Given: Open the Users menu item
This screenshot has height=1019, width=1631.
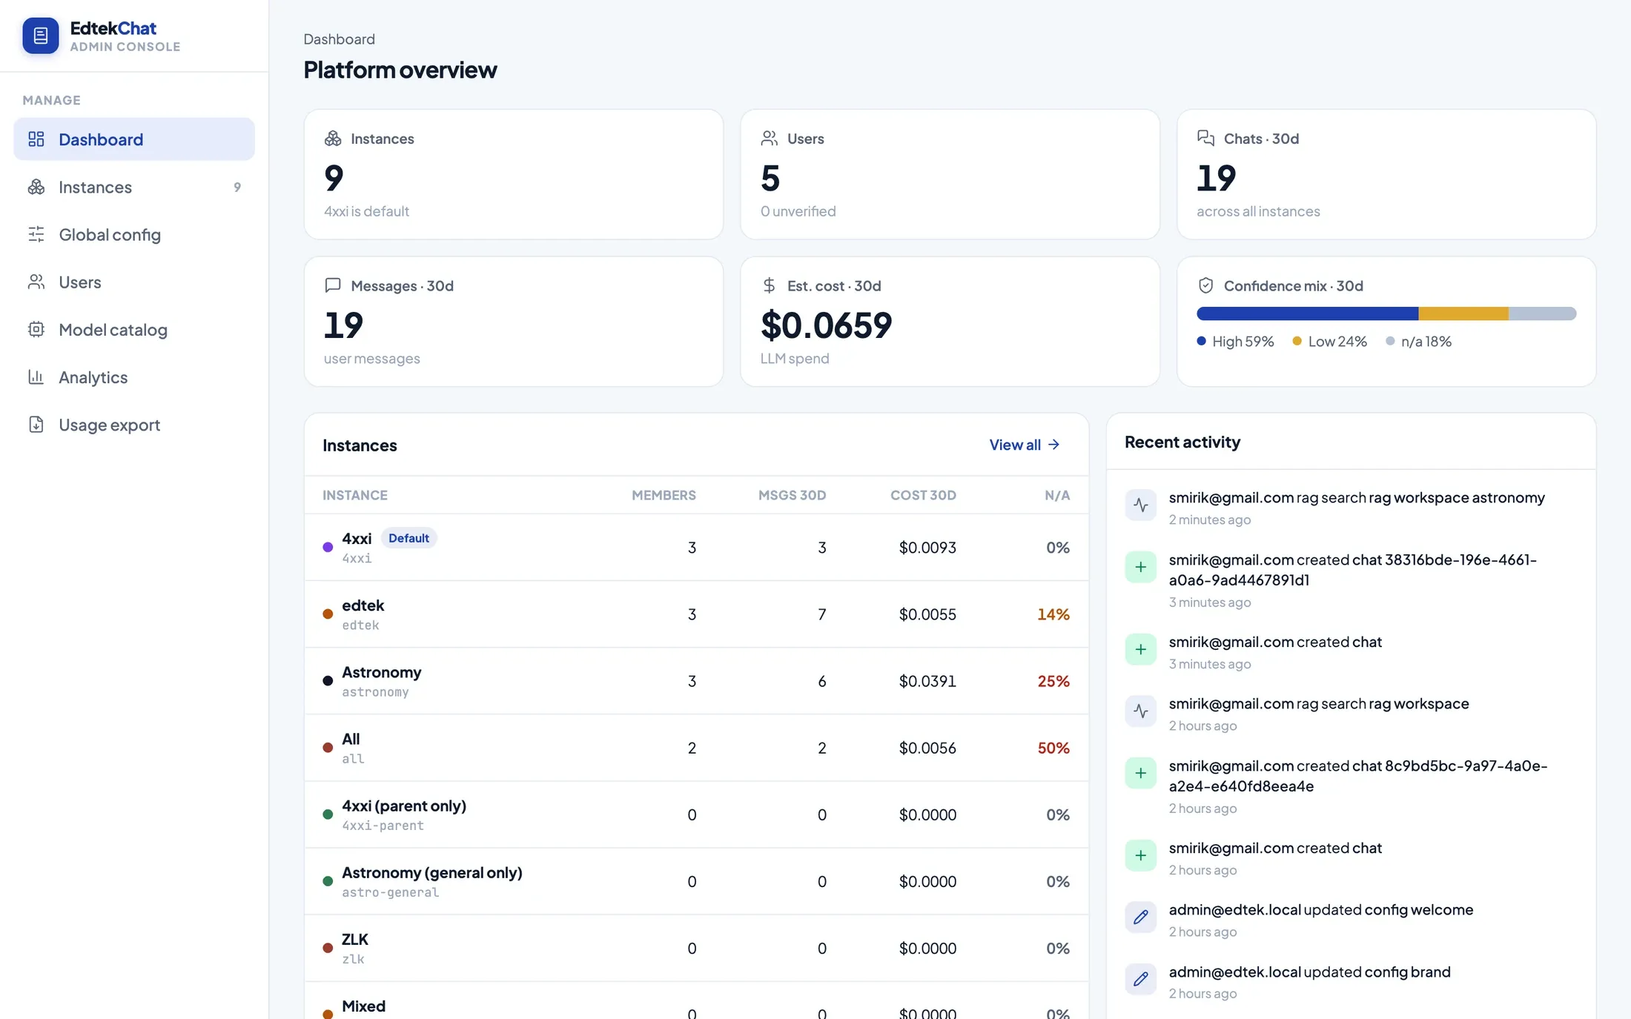Looking at the screenshot, I should (134, 282).
